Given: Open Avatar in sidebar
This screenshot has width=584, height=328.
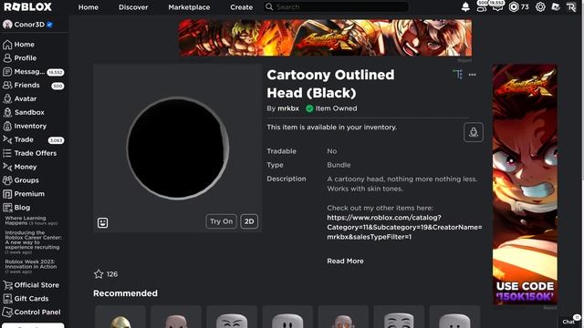Looking at the screenshot, I should 20,99.
